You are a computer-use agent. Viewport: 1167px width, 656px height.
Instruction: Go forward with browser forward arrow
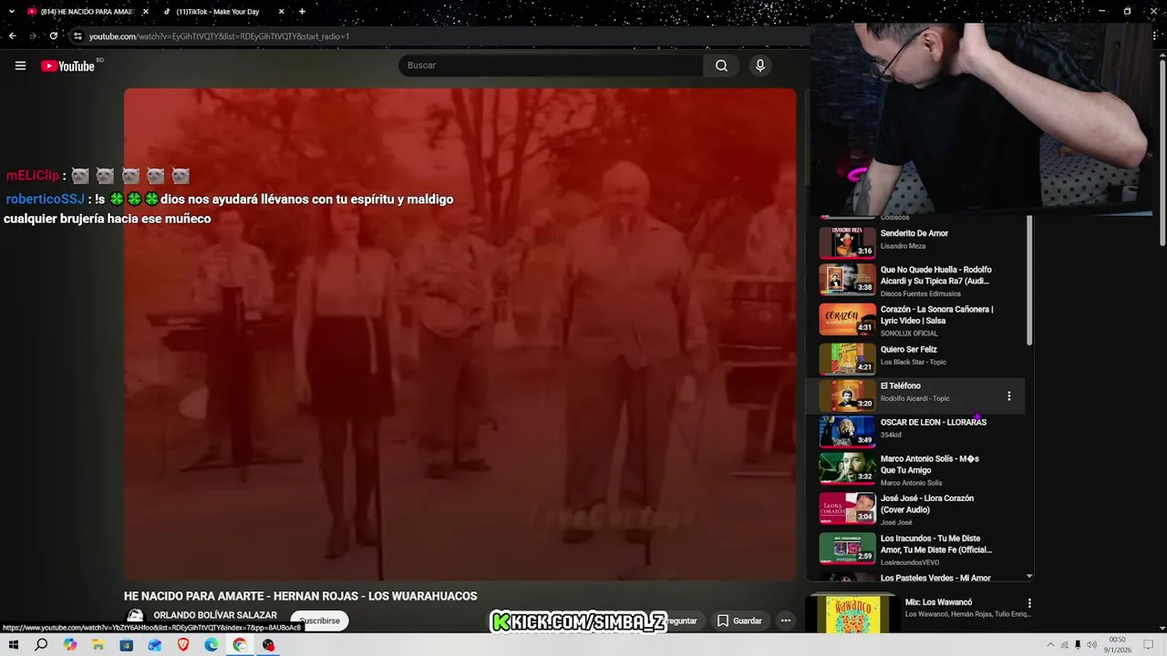(x=33, y=36)
